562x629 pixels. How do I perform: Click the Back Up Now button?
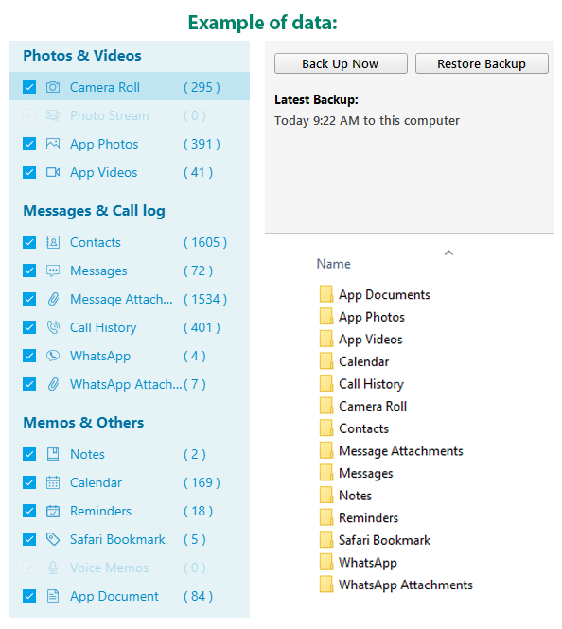341,63
